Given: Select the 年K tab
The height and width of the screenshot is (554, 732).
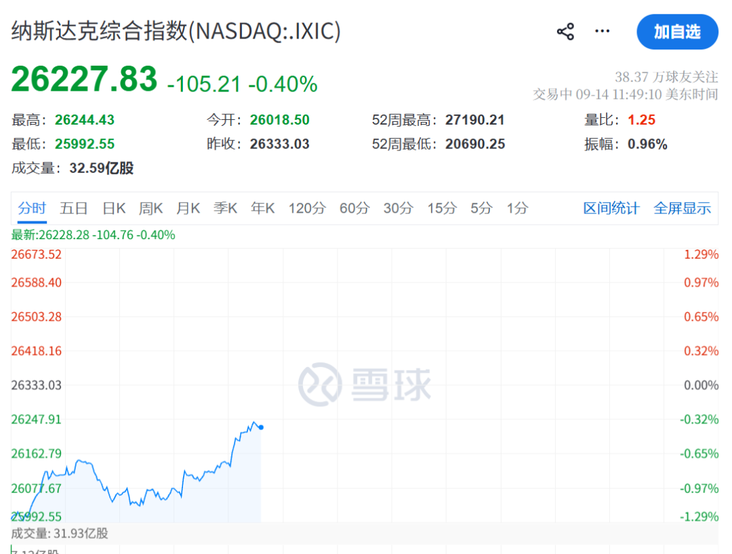Looking at the screenshot, I should click(262, 208).
